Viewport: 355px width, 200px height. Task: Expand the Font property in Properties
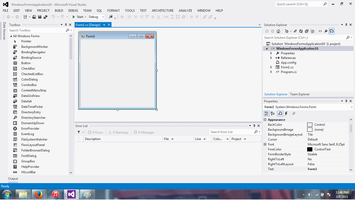click(x=265, y=144)
